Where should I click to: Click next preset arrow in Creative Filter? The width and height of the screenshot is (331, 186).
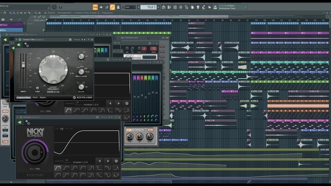pyautogui.click(x=85, y=40)
